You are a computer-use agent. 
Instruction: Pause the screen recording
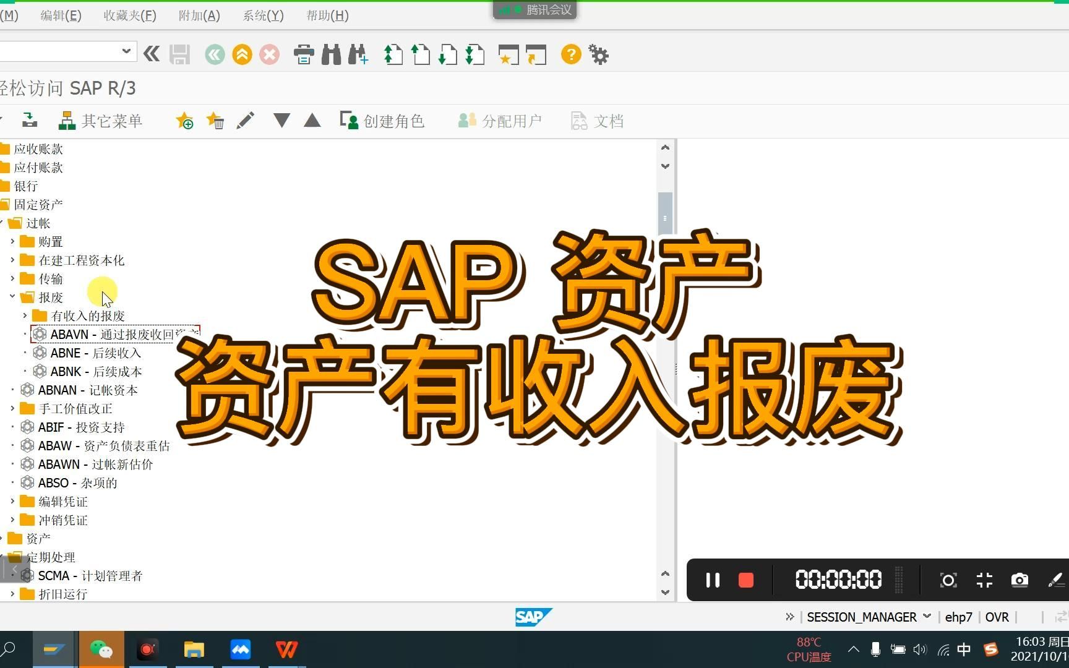713,580
